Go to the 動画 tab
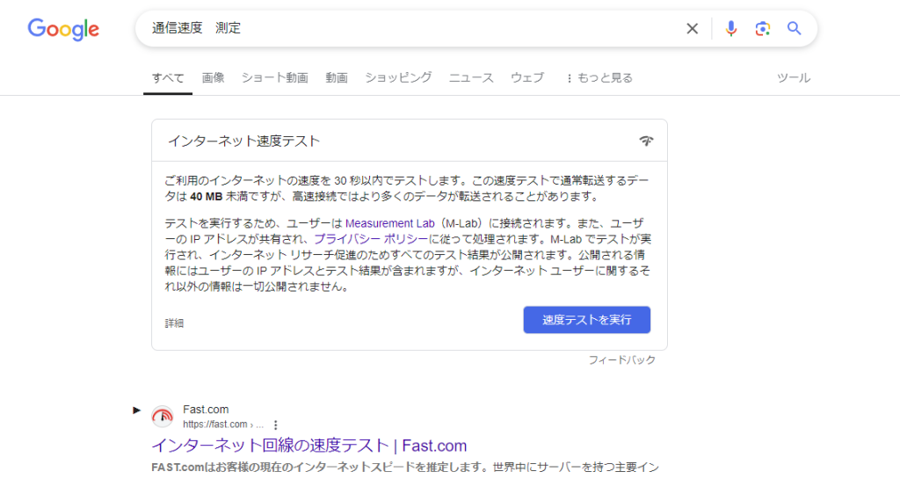This screenshot has width=900, height=479. coord(337,77)
